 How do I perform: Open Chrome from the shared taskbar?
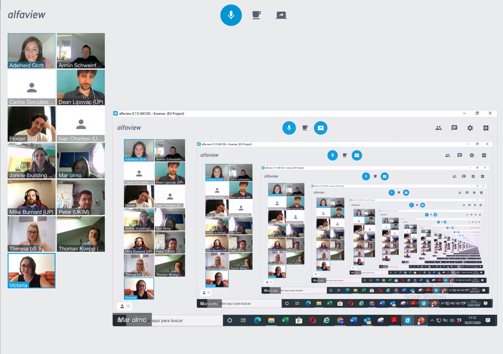(340, 321)
